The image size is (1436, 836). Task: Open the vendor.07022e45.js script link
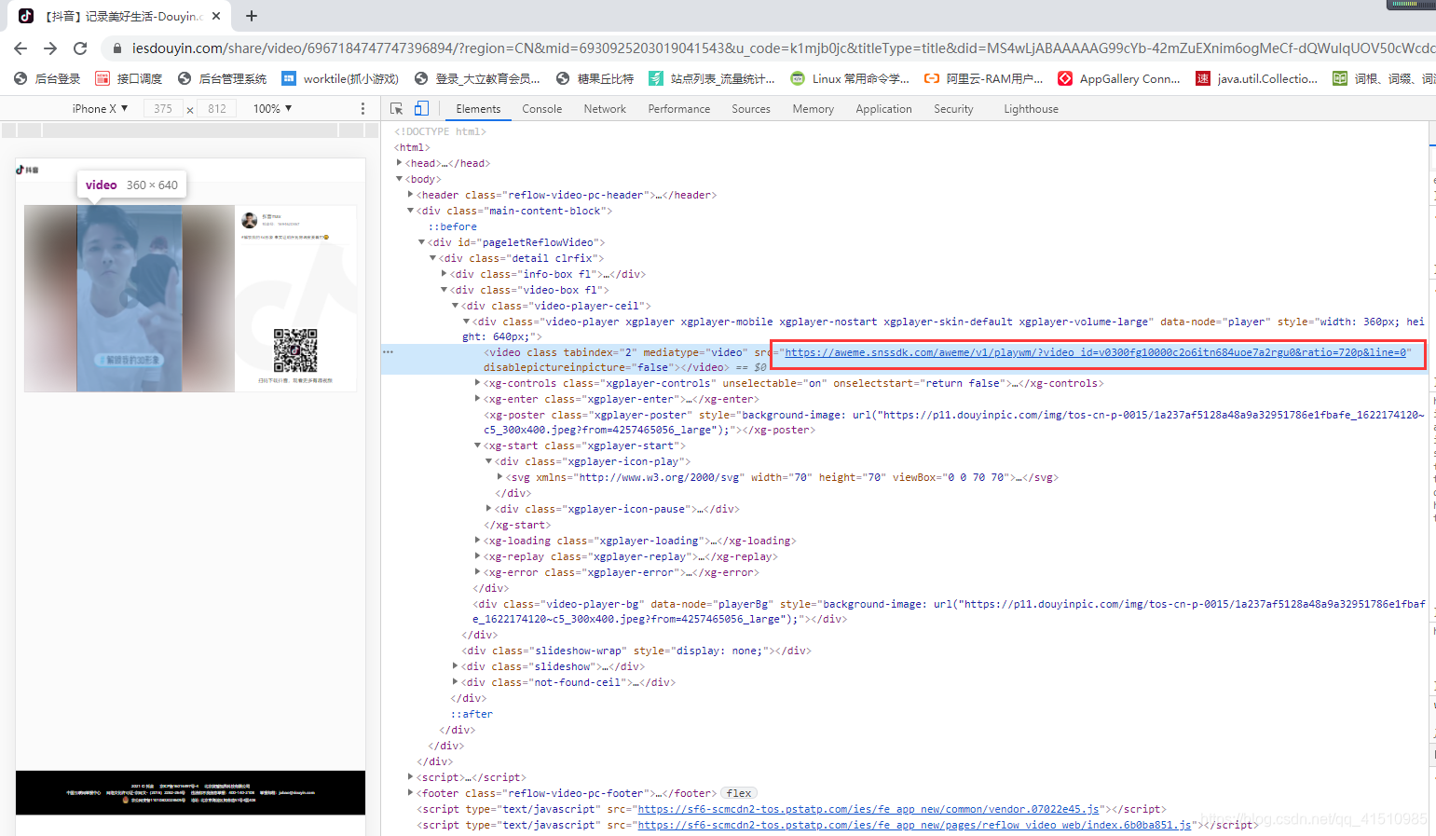click(x=868, y=809)
